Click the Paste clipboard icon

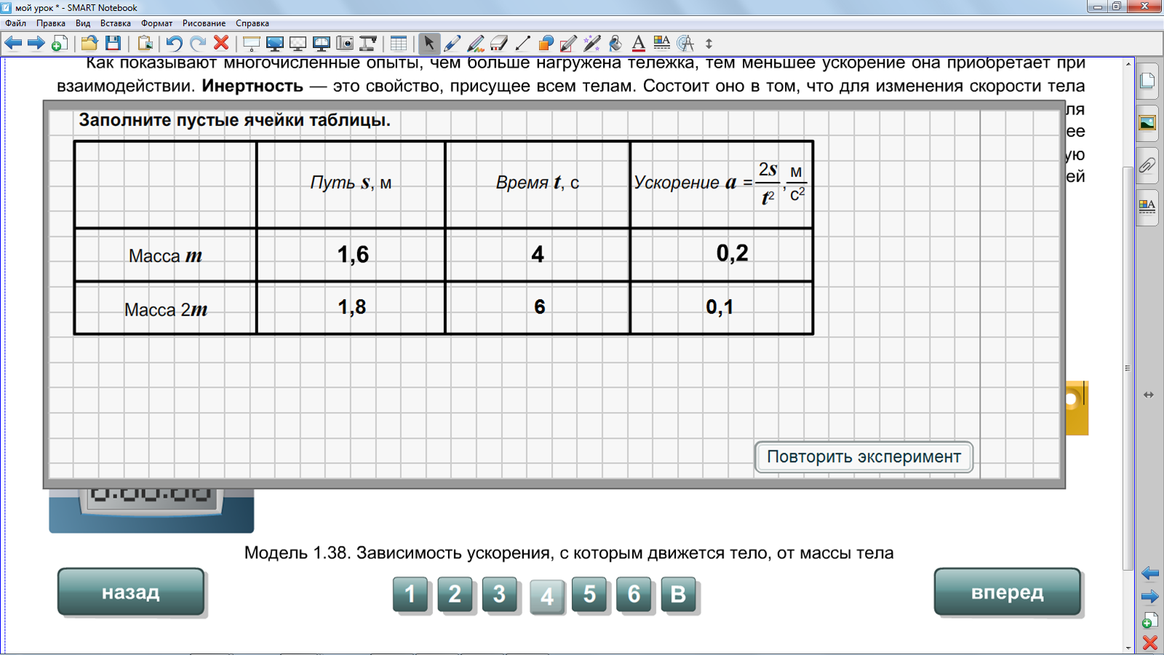click(x=145, y=44)
